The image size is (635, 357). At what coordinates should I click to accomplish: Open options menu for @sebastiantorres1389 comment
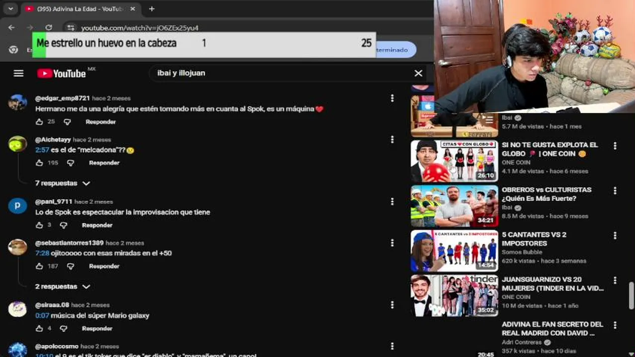coord(392,243)
